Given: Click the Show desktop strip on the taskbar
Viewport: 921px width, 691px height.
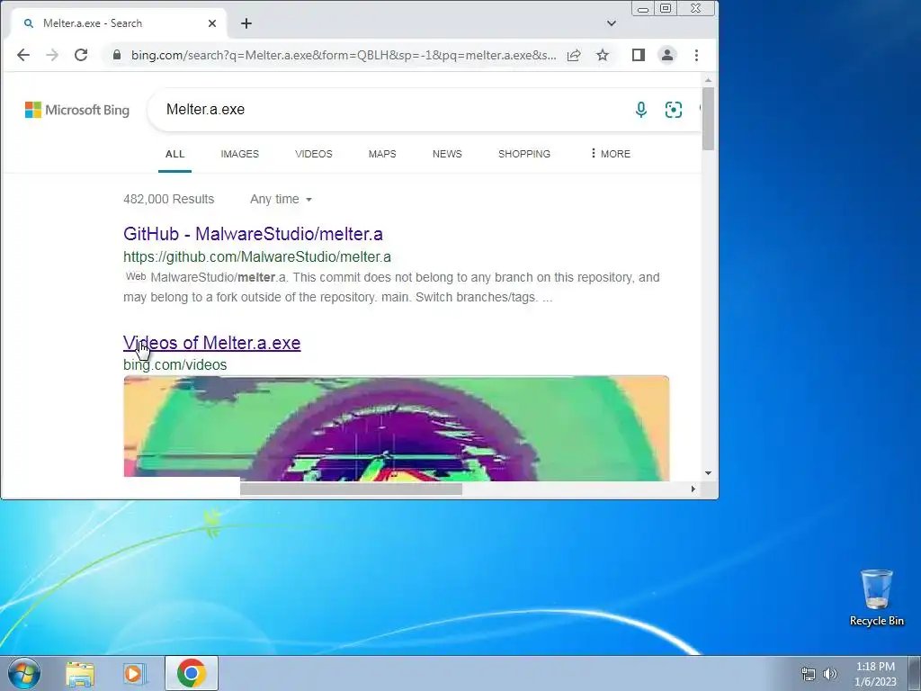Looking at the screenshot, I should (915, 673).
